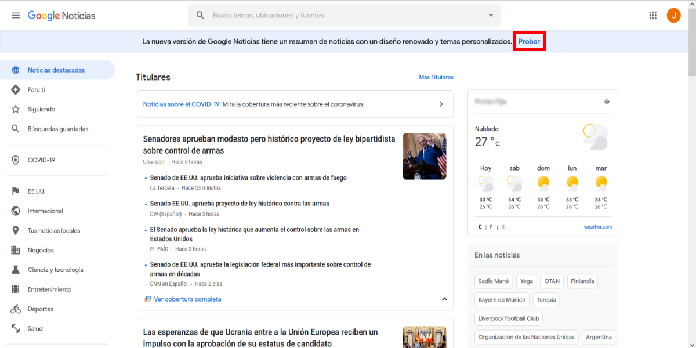Viewport: 696px width, 348px height.
Task: Open Más Titulares
Action: tap(436, 77)
